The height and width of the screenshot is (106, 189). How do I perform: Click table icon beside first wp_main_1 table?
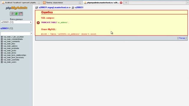click(2, 37)
